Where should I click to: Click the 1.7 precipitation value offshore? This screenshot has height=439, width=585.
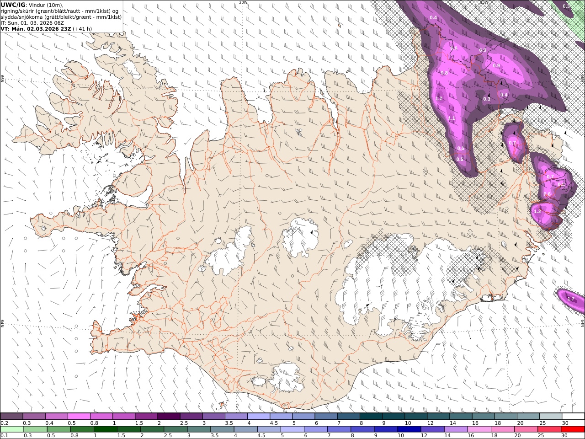[x=570, y=299]
